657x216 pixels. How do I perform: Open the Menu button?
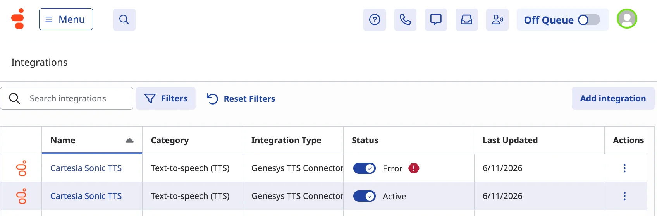click(x=66, y=19)
